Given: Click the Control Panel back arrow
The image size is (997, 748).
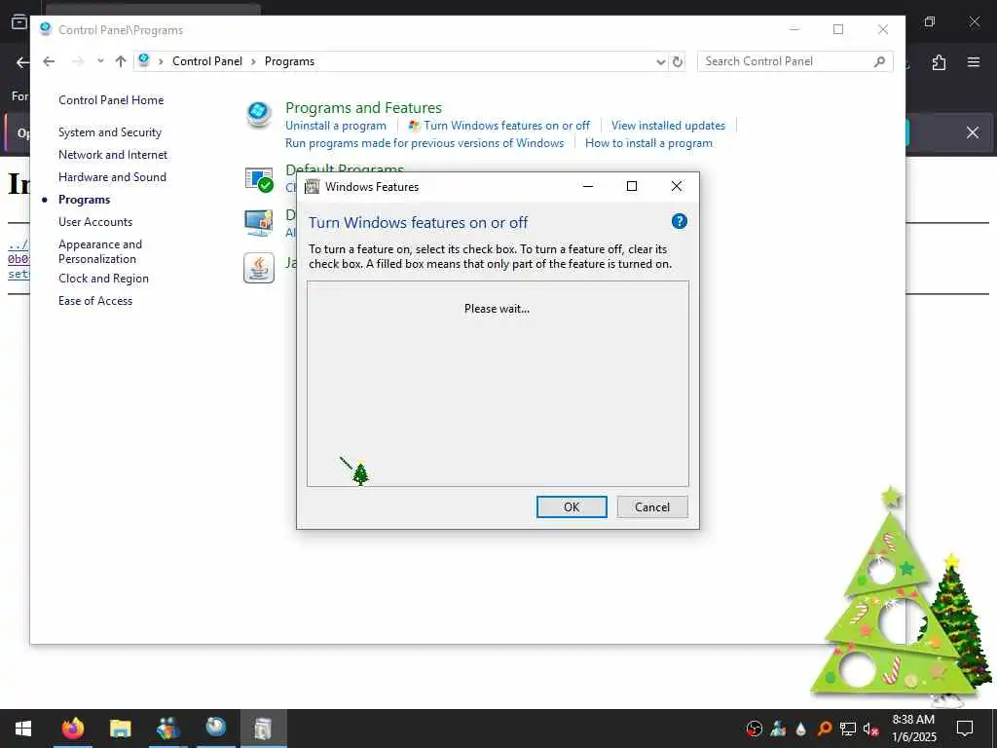Looking at the screenshot, I should tap(49, 61).
